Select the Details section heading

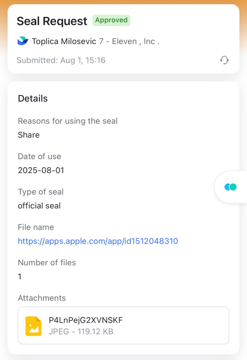[x=33, y=99]
